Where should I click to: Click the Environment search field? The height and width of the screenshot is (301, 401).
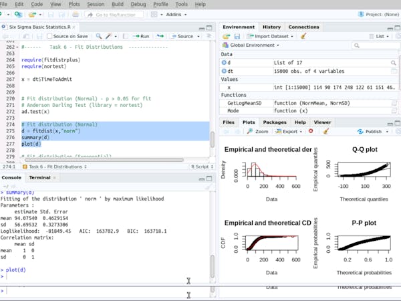point(376,45)
